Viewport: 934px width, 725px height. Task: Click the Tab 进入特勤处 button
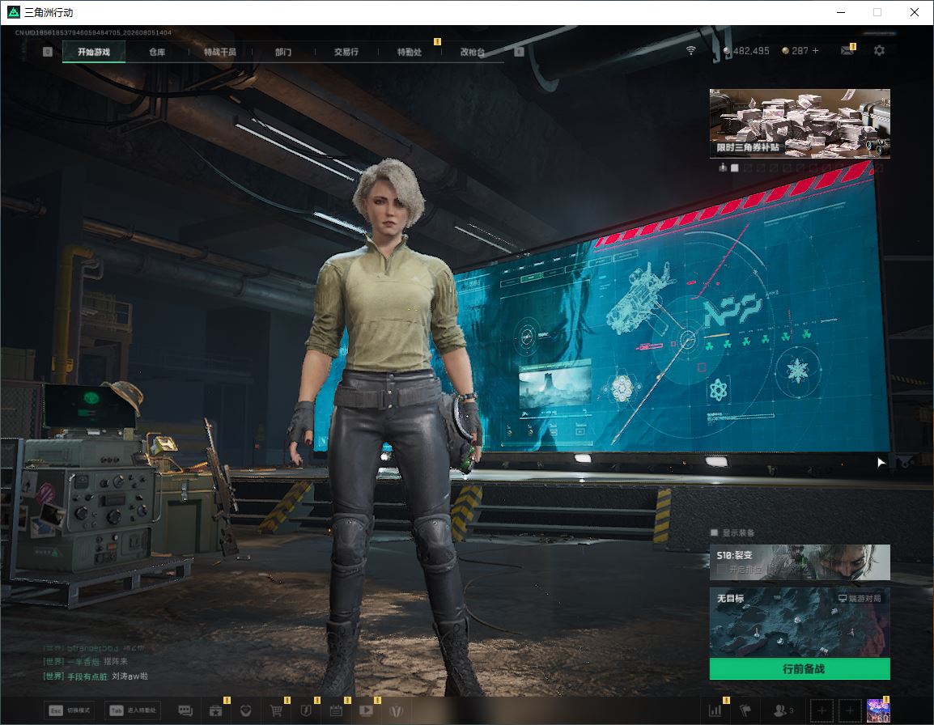[133, 710]
